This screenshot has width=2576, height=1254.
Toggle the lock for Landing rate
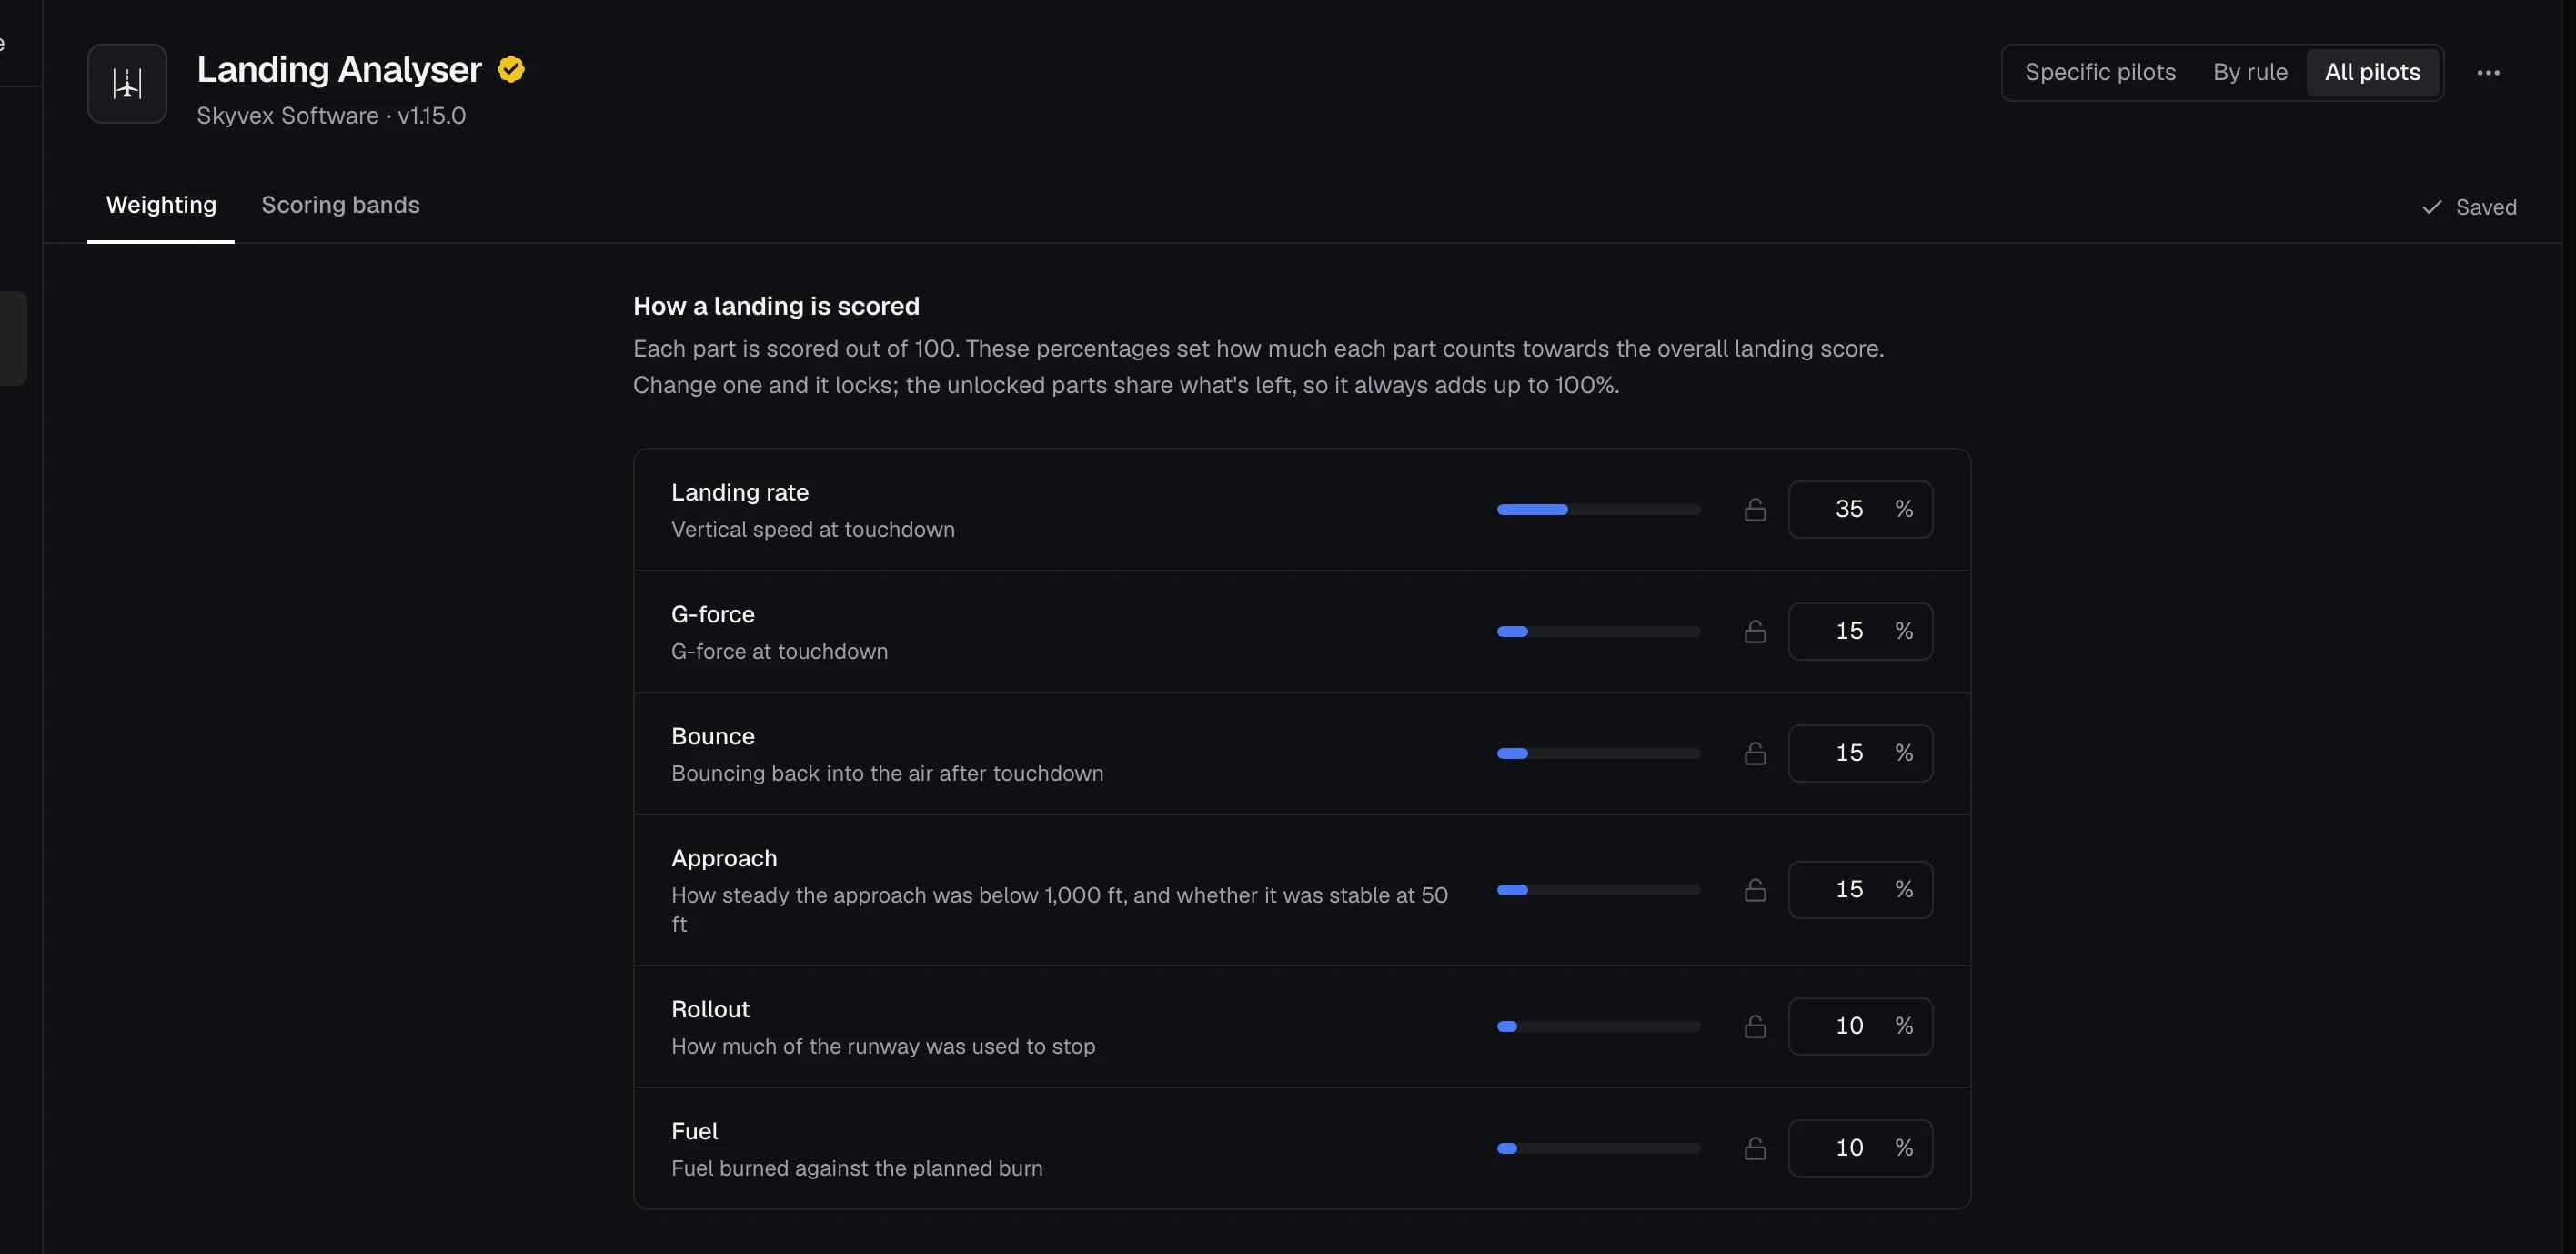tap(1755, 510)
